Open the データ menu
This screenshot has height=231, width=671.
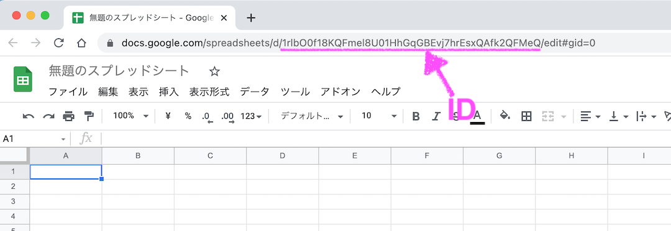(255, 92)
